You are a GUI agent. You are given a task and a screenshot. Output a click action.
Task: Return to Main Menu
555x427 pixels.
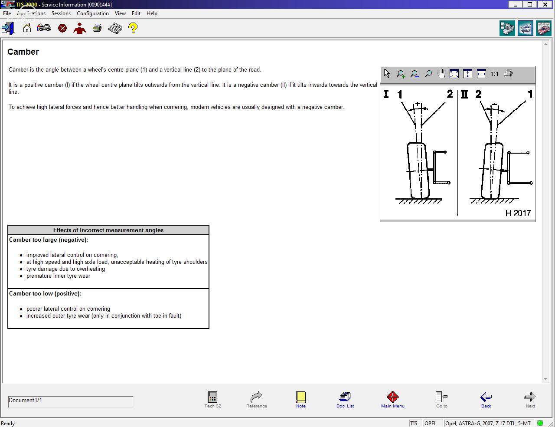(x=393, y=400)
